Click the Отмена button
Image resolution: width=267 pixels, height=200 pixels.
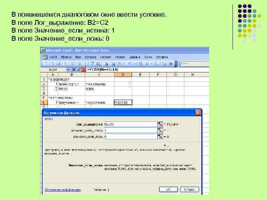[189, 189]
